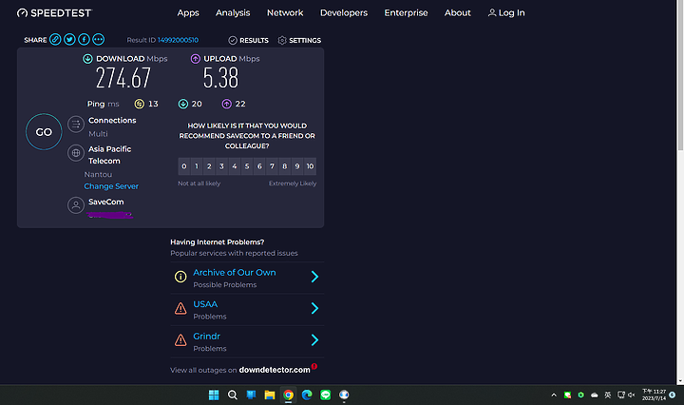Click the idle ping icon
Image resolution: width=684 pixels, height=405 pixels.
[x=139, y=104]
